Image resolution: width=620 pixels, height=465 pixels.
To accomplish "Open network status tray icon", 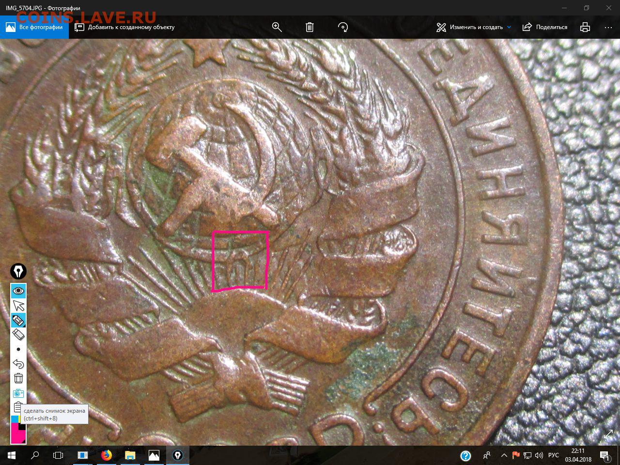I will tap(527, 455).
